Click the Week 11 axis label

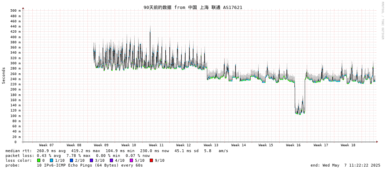(156, 145)
